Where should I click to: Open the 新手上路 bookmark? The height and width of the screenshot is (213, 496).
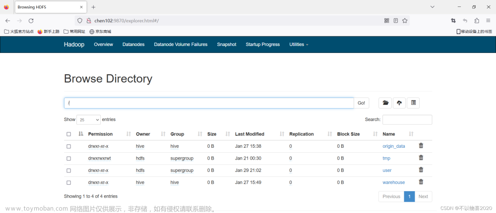pyautogui.click(x=49, y=32)
